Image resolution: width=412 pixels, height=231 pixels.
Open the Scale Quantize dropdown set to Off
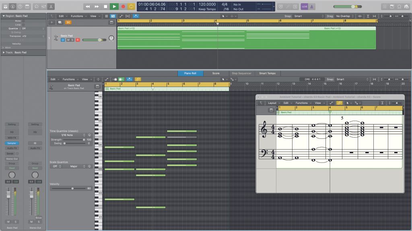pos(56,166)
